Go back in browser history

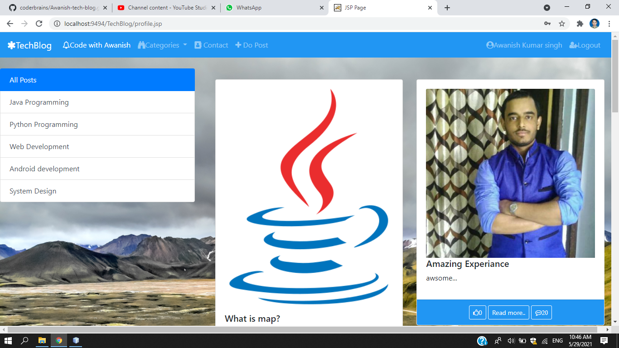click(x=10, y=24)
